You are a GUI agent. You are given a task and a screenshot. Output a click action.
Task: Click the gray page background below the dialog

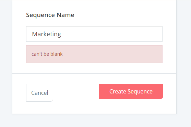click(94, 121)
